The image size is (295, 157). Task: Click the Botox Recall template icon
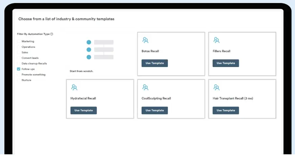tap(145, 40)
